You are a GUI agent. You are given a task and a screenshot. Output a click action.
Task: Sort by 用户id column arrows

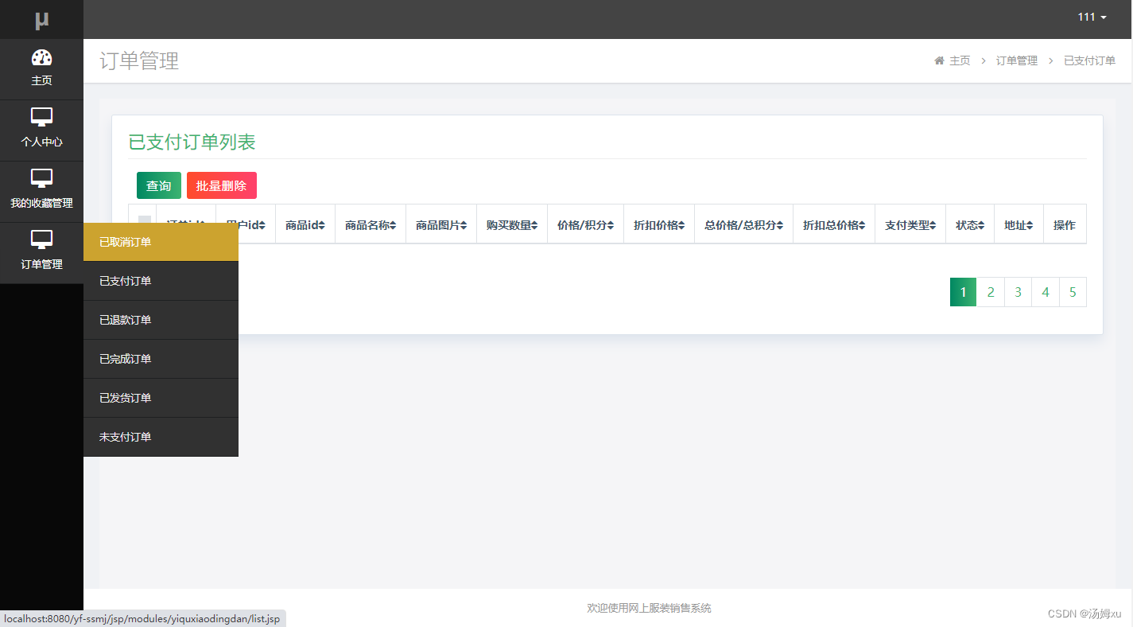pos(262,226)
